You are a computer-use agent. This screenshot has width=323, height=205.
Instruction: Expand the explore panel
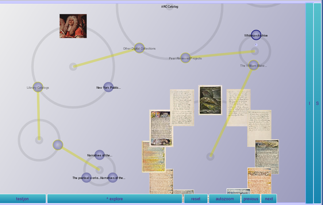(x=115, y=199)
